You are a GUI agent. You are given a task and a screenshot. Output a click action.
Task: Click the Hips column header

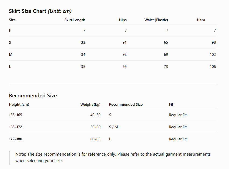click(123, 20)
